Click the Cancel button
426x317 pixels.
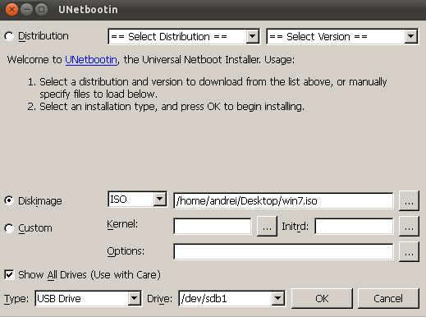[x=388, y=298]
